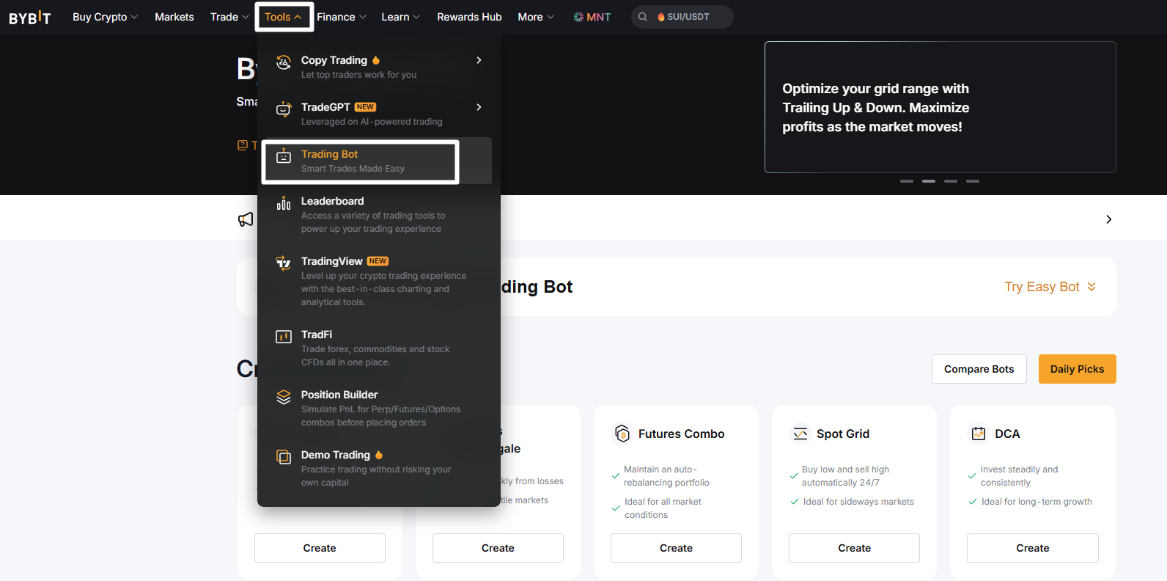Open the Trailing Up & Down banner
The width and height of the screenshot is (1167, 581).
[940, 107]
